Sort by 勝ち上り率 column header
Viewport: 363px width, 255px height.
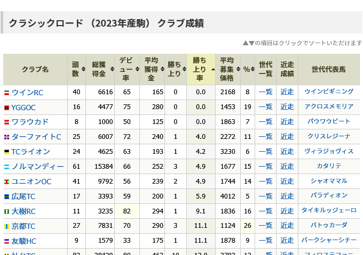(200, 69)
